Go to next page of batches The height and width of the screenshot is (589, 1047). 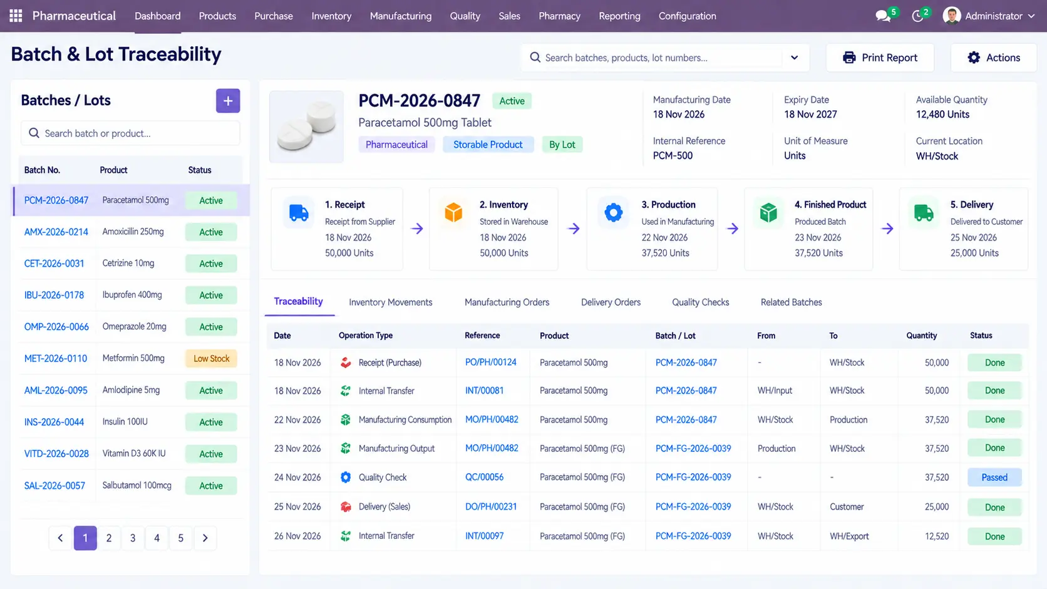pos(205,538)
